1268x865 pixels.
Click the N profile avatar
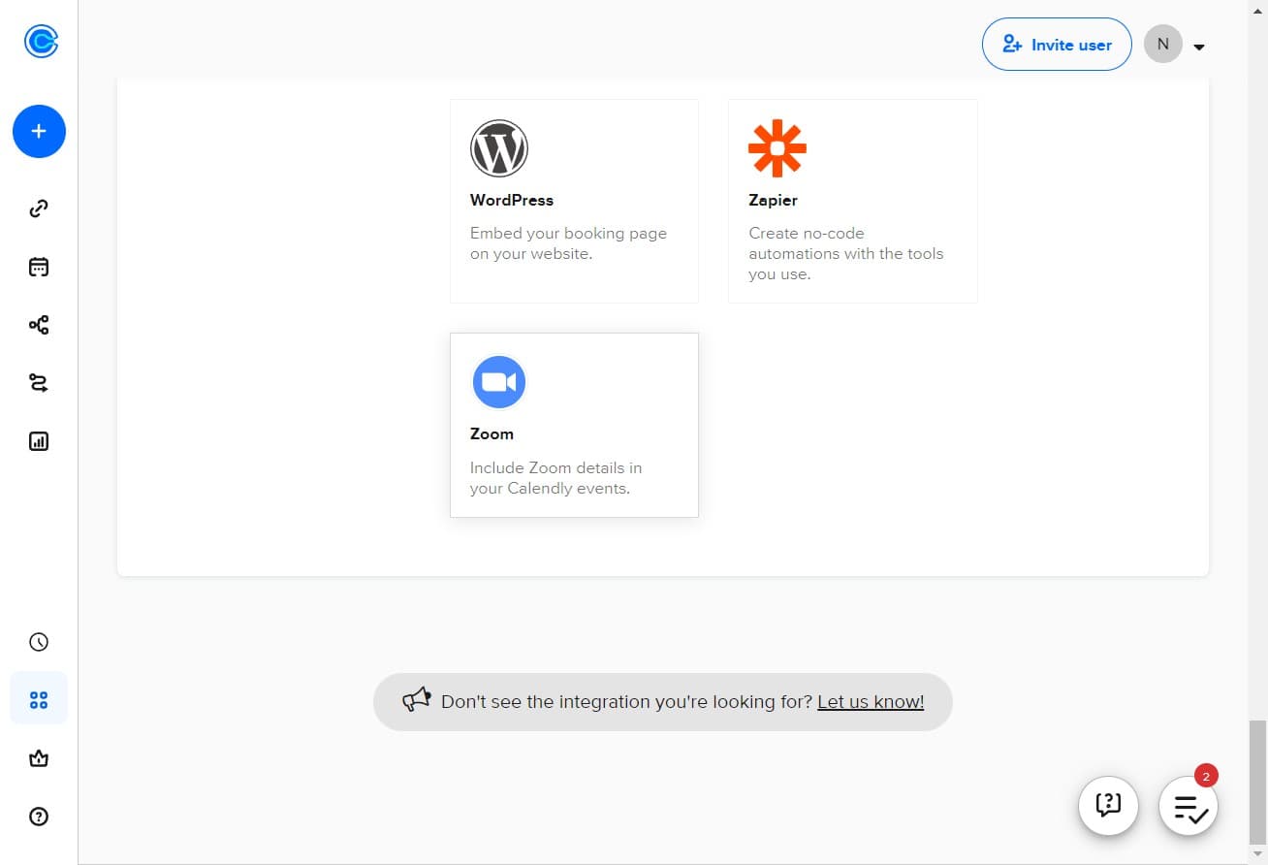(x=1163, y=45)
